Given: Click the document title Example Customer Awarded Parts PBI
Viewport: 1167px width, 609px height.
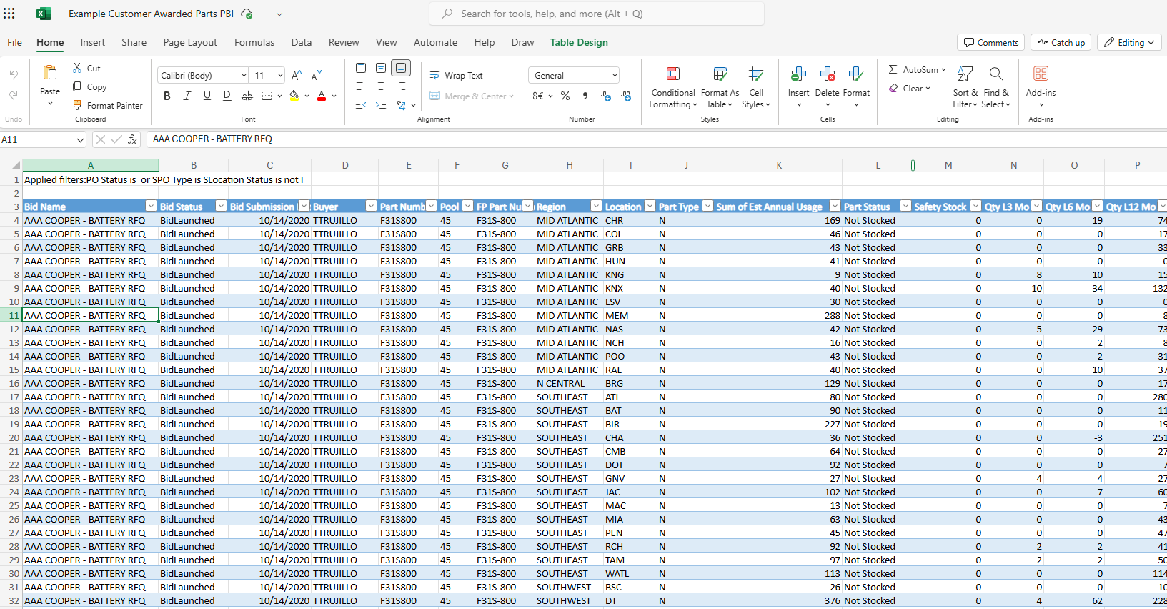Looking at the screenshot, I should point(151,14).
